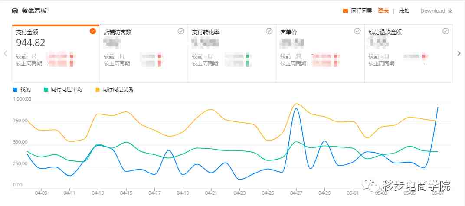Open the 店铺访客数 metric card
The width and height of the screenshot is (465, 206).
pos(144,53)
